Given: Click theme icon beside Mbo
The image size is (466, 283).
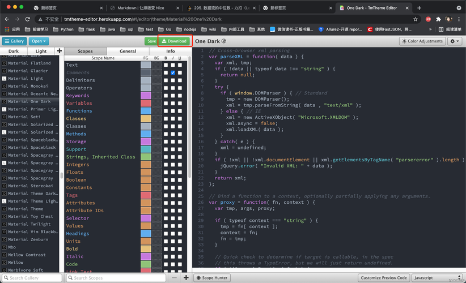Looking at the screenshot, I should tap(4, 247).
